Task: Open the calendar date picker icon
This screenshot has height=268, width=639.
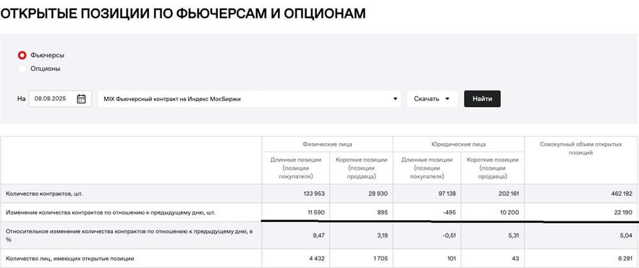Action: coord(81,99)
